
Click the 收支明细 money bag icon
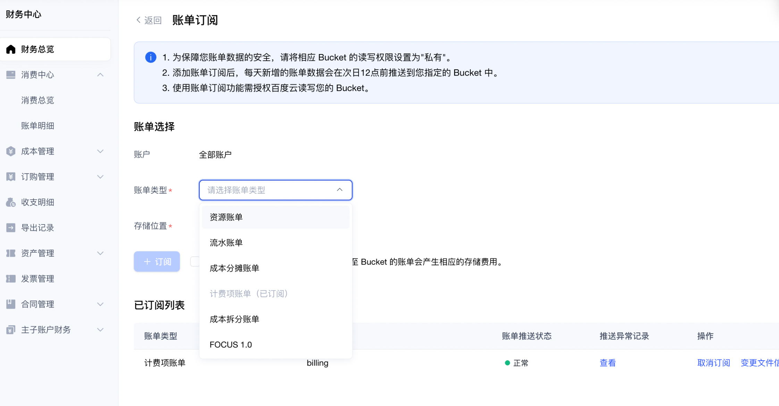pyautogui.click(x=11, y=202)
